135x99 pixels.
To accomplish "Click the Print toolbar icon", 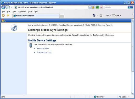I will [x=108, y=15].
